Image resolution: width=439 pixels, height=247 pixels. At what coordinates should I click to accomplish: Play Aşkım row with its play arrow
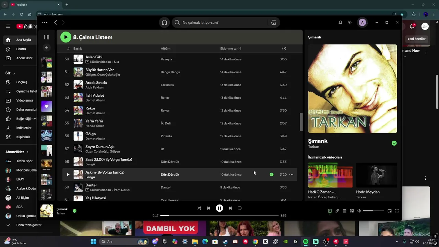coord(68,174)
